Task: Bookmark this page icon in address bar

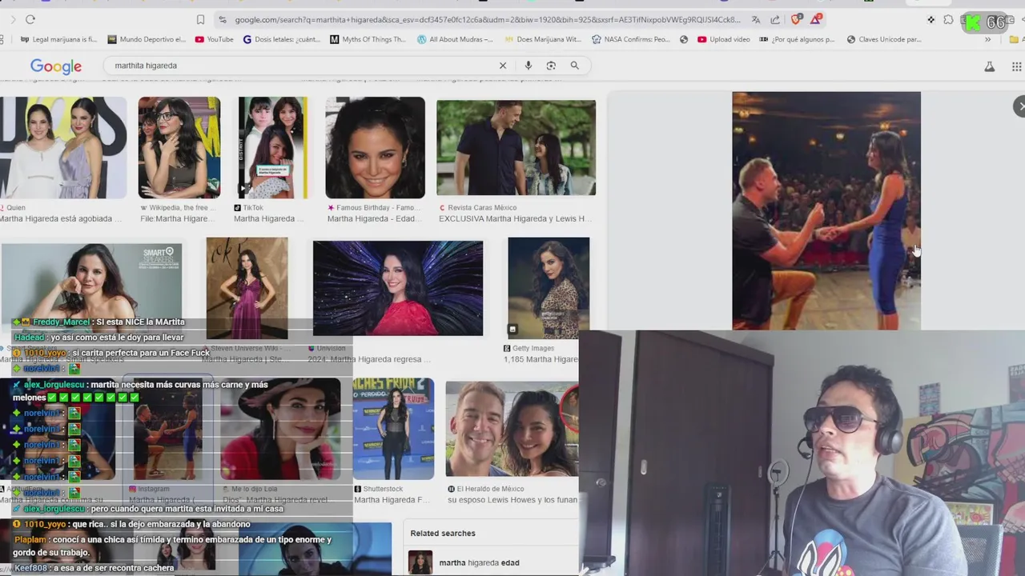Action: (x=200, y=19)
